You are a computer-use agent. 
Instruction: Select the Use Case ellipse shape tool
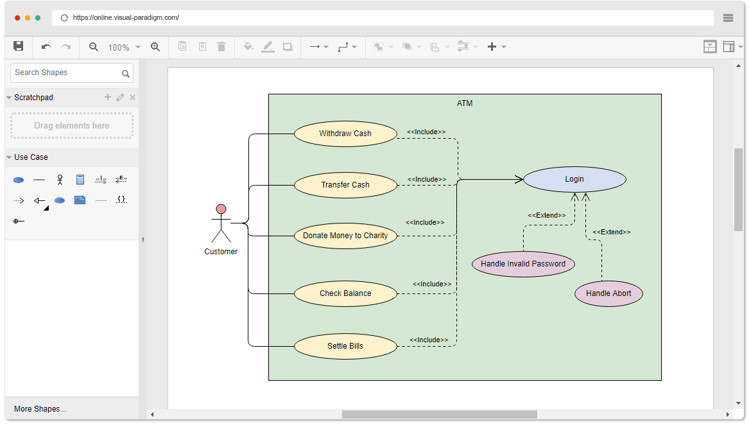click(18, 180)
